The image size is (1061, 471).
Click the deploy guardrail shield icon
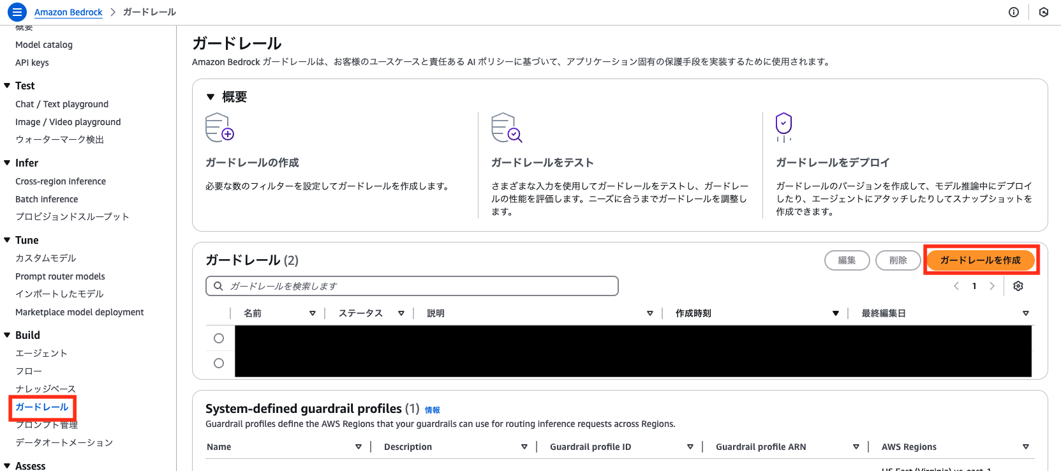783,127
